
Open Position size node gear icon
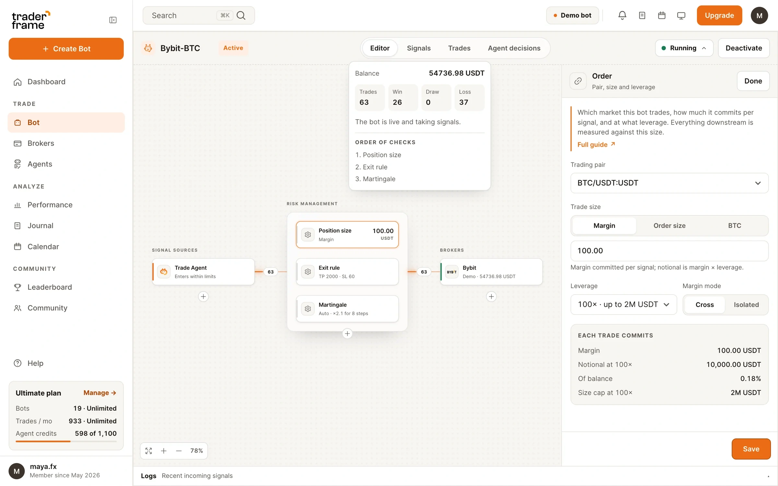(x=308, y=235)
